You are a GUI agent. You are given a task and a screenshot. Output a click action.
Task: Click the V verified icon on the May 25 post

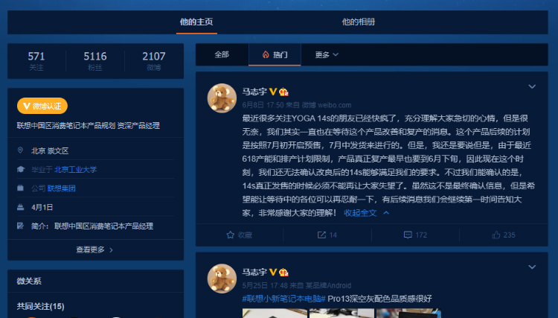[273, 273]
